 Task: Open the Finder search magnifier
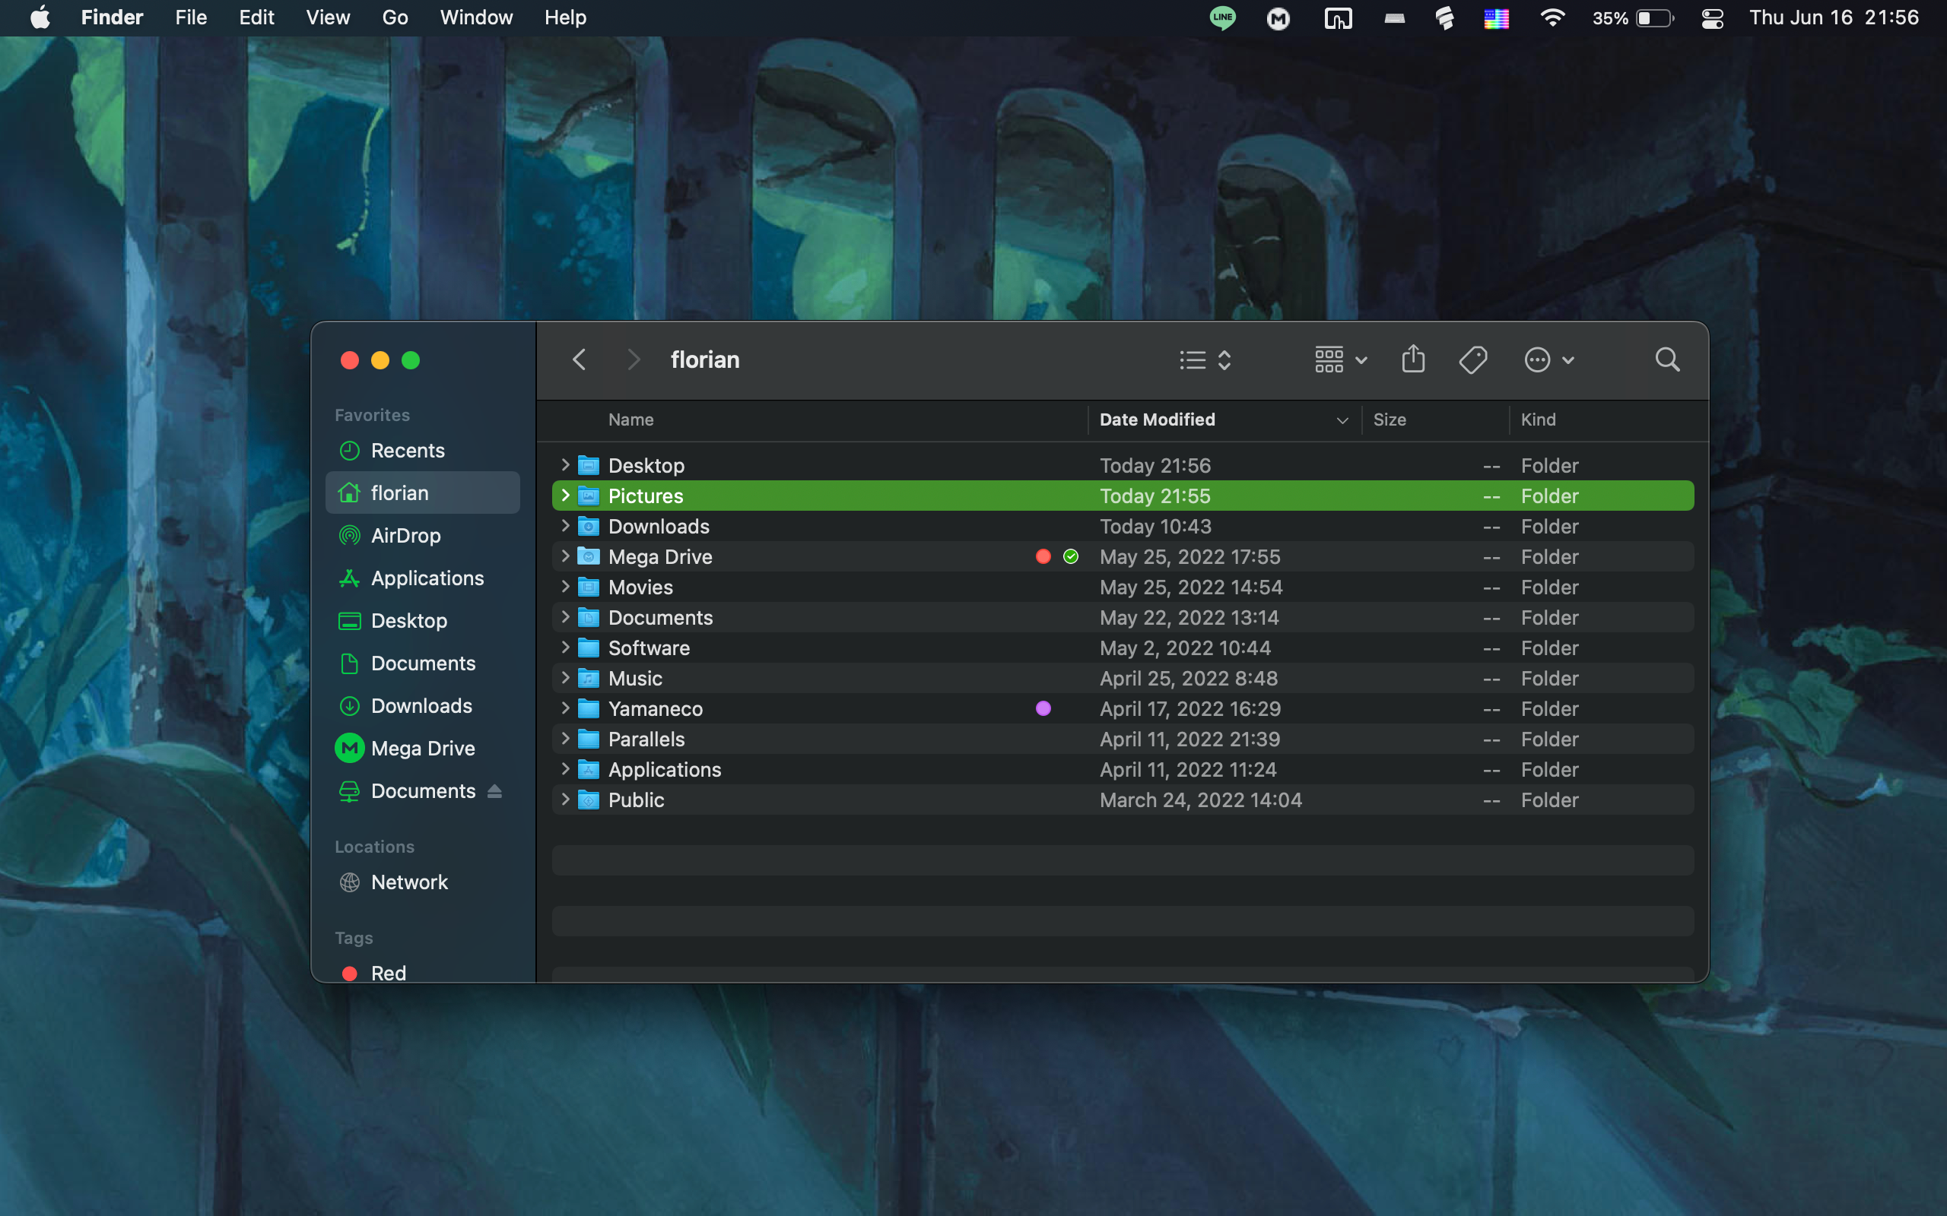click(x=1667, y=359)
